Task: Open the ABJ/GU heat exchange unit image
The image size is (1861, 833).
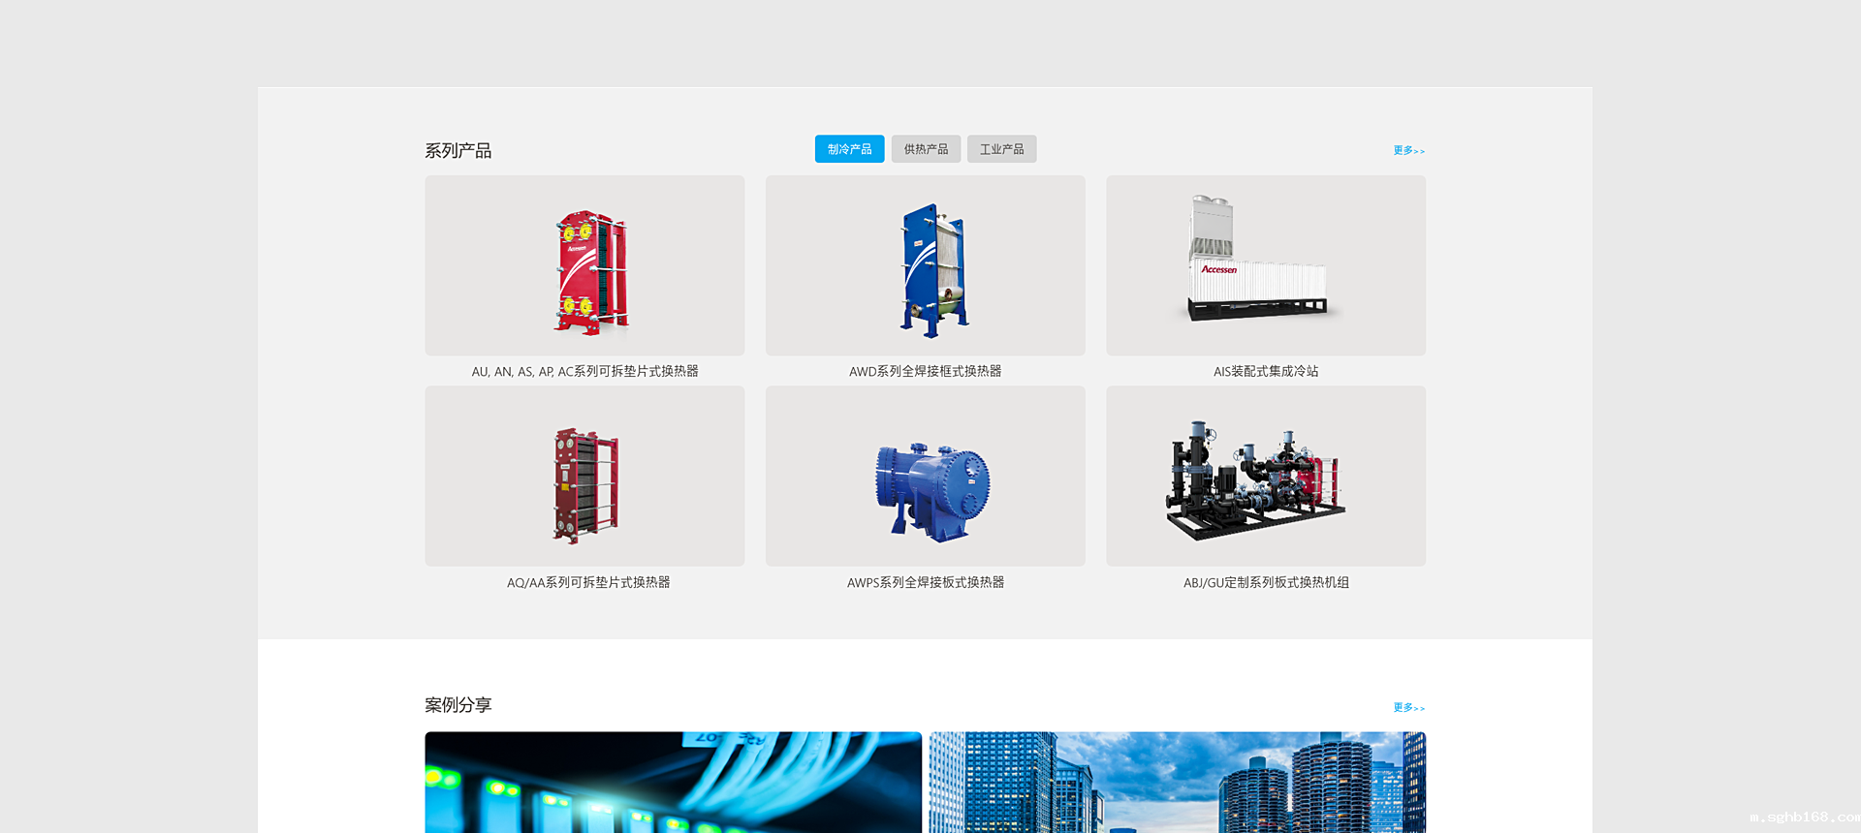Action: click(1265, 477)
